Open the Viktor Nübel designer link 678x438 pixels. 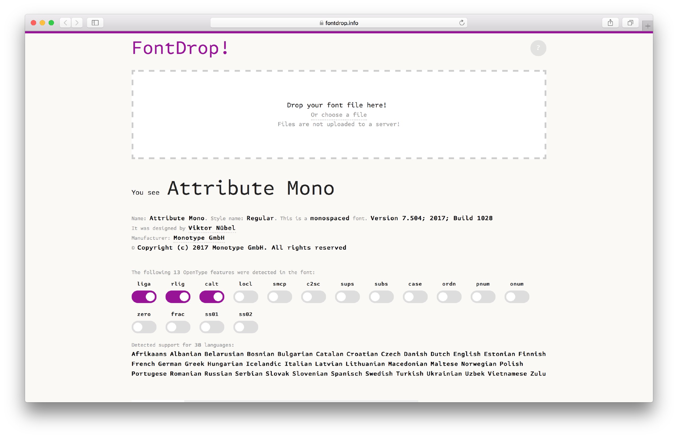click(x=212, y=228)
